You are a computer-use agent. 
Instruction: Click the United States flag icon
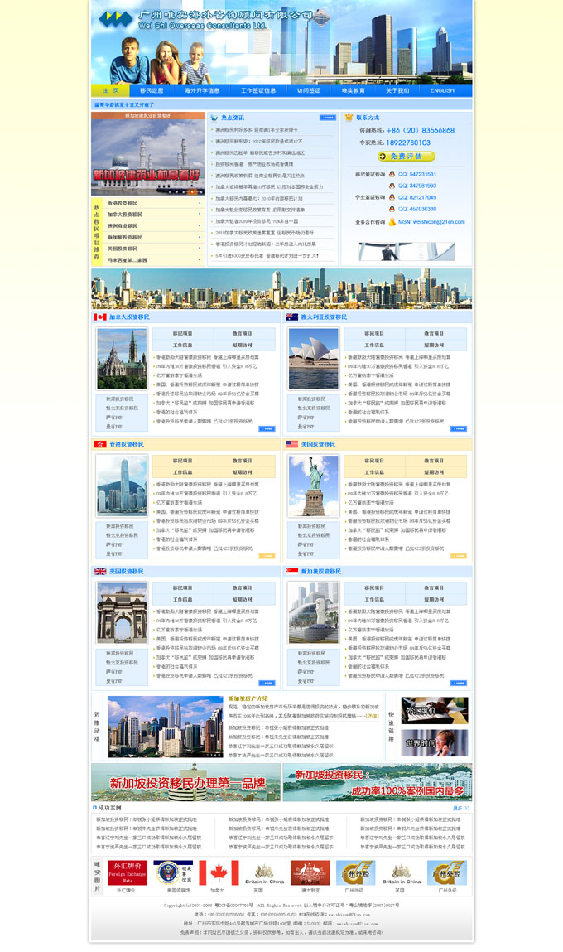tap(291, 444)
